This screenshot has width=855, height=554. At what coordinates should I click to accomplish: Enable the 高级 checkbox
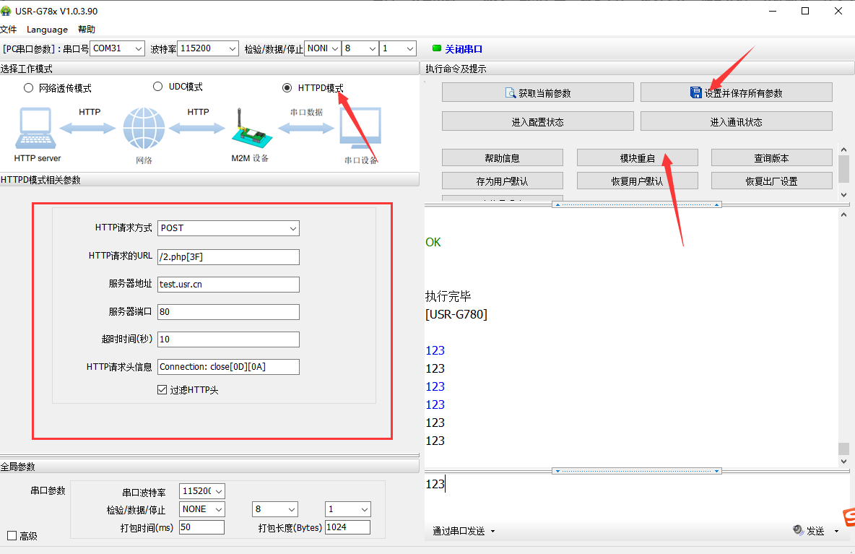click(12, 536)
